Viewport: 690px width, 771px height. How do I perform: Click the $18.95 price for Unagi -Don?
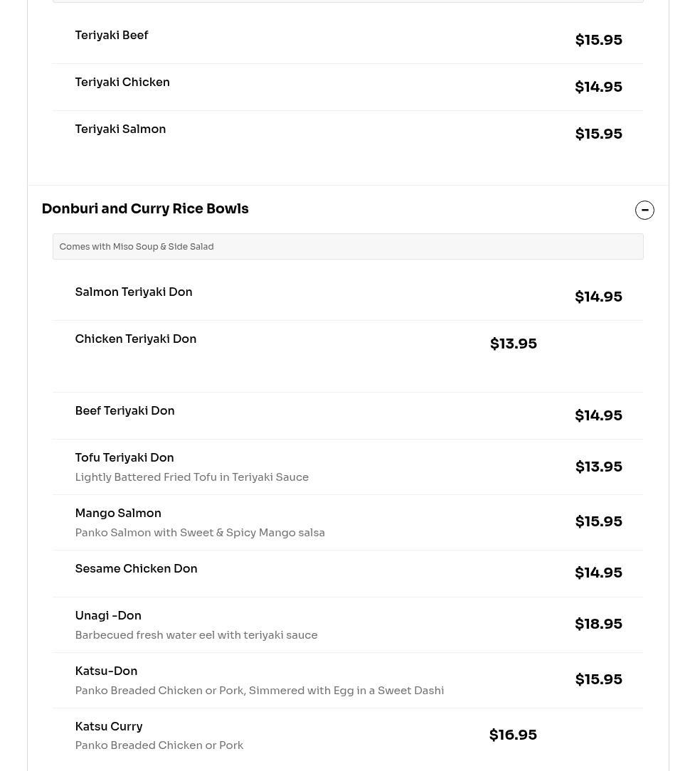coord(598,624)
